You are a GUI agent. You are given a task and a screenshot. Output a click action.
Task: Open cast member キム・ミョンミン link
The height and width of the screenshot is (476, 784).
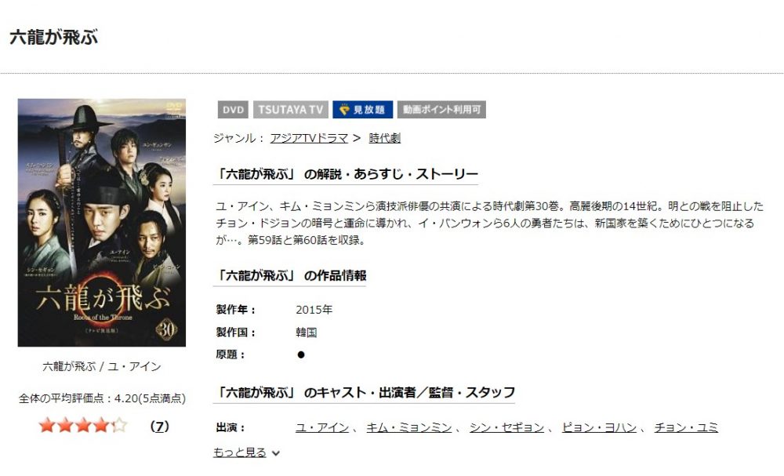click(409, 427)
